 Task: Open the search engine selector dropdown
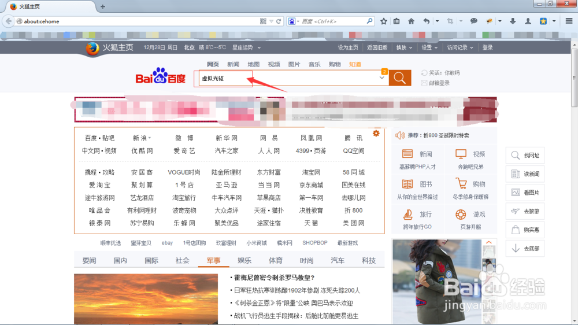[294, 21]
